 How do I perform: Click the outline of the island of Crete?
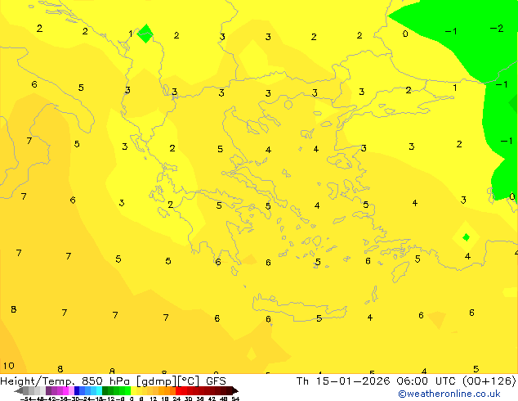(300, 307)
